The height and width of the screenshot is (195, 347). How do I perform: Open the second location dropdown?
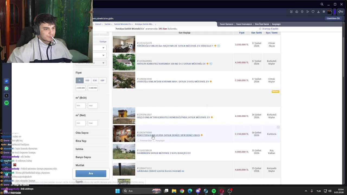click(x=99, y=55)
